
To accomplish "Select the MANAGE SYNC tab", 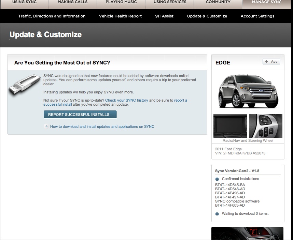I will click(x=267, y=4).
